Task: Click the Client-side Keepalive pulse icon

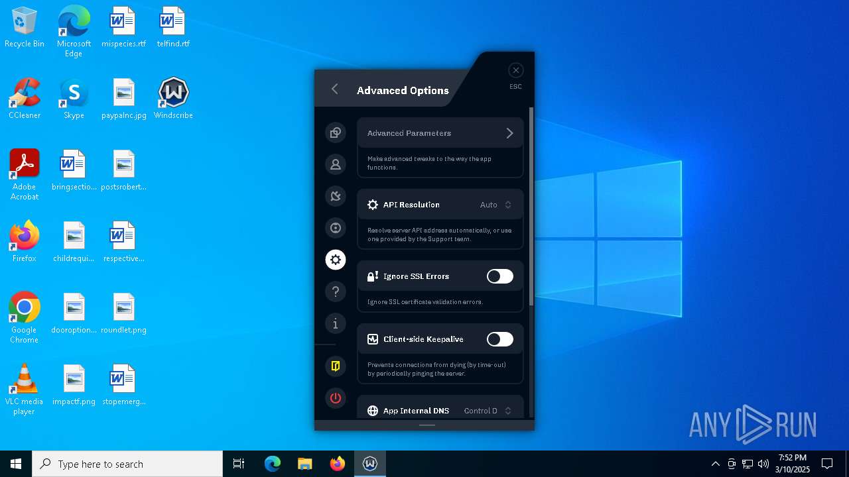Action: 373,339
